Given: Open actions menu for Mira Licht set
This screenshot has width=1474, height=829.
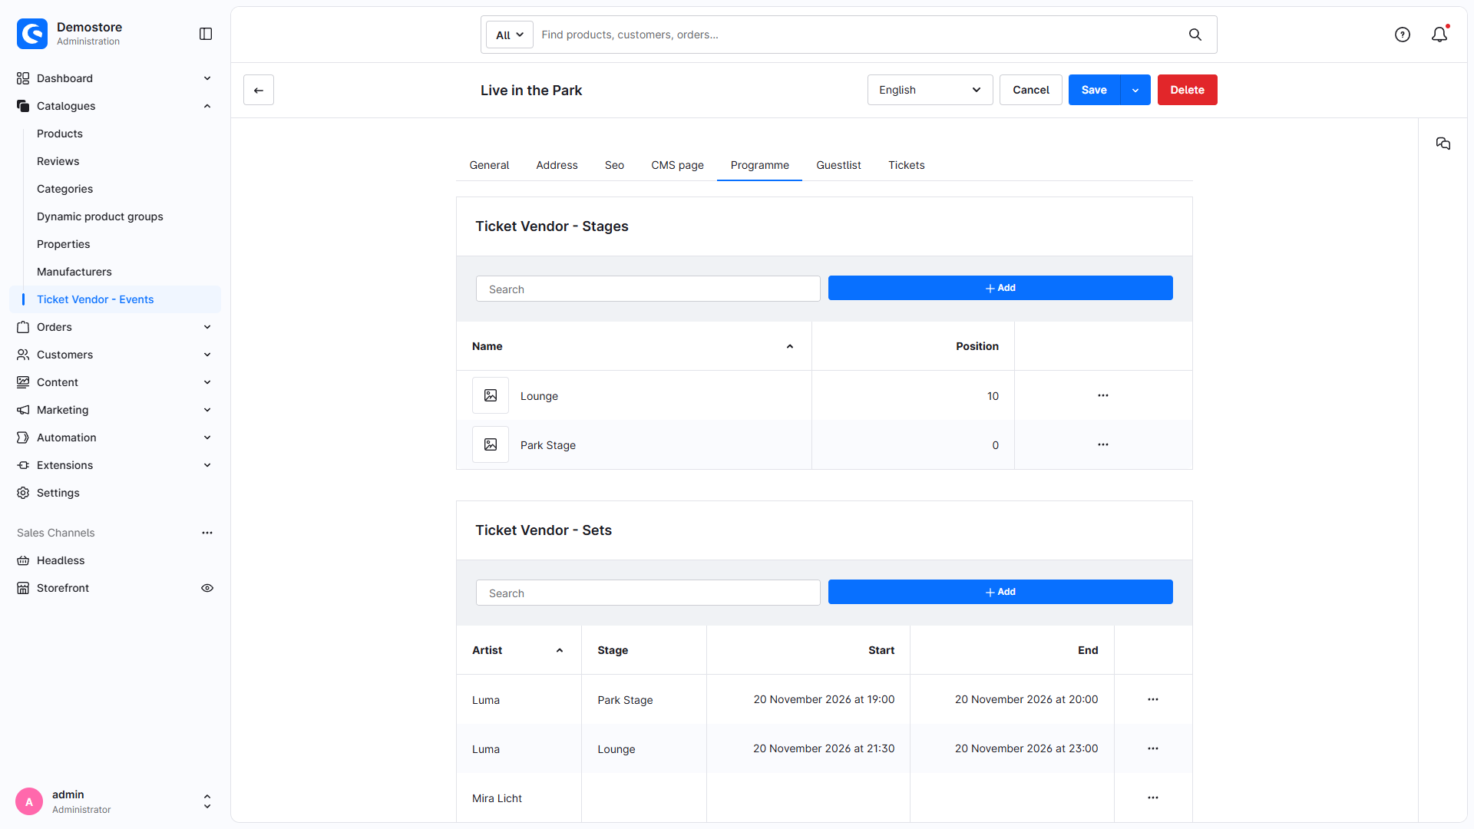Looking at the screenshot, I should pos(1153,798).
